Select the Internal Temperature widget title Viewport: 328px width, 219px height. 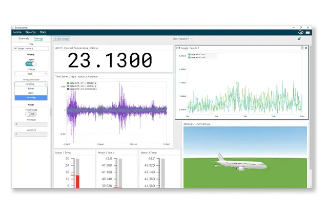pyautogui.click(x=77, y=48)
